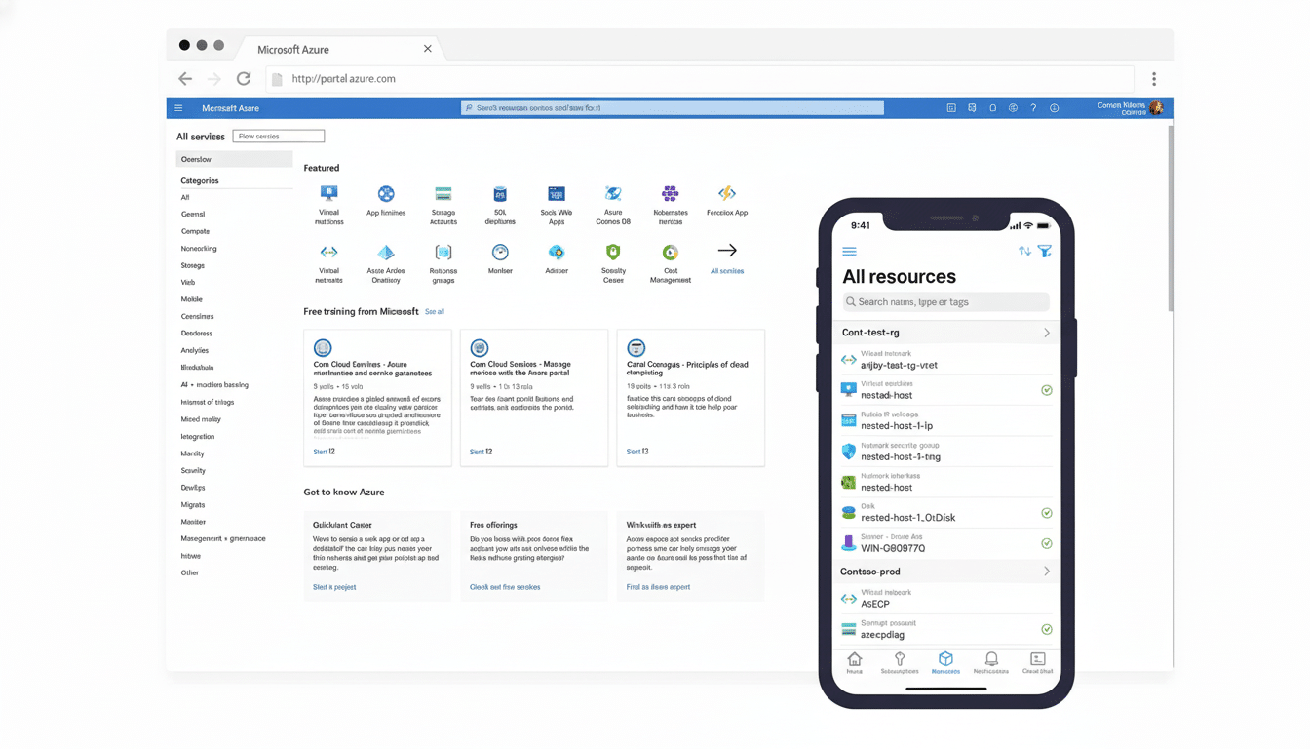Expand the Contsso-prod resource group

[1048, 571]
